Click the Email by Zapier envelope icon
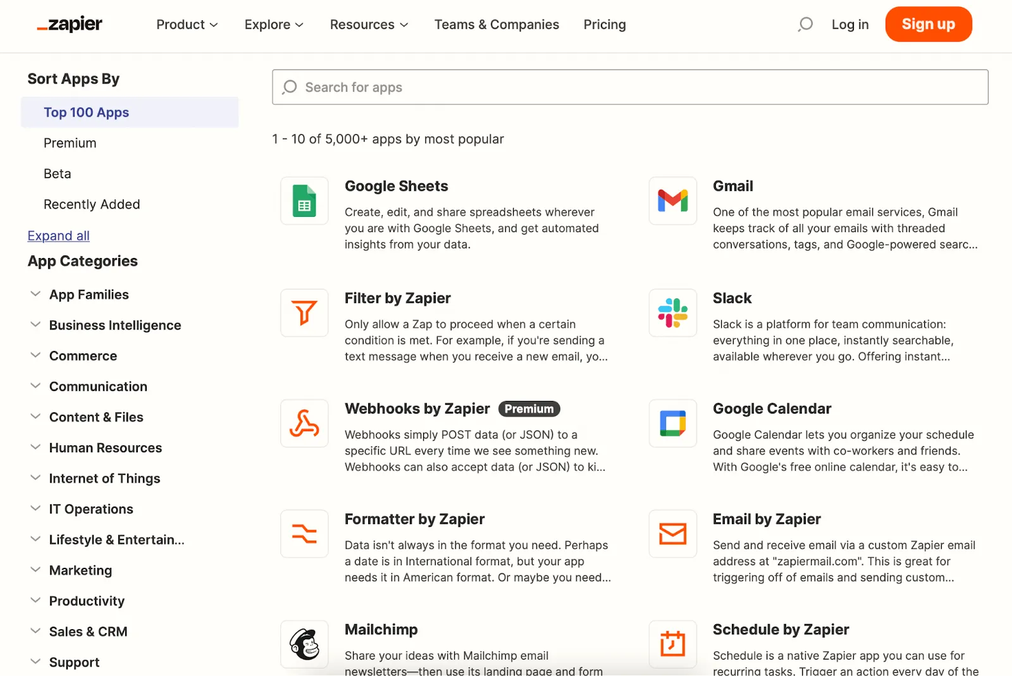Screen dimensions: 1012x676 pos(672,534)
